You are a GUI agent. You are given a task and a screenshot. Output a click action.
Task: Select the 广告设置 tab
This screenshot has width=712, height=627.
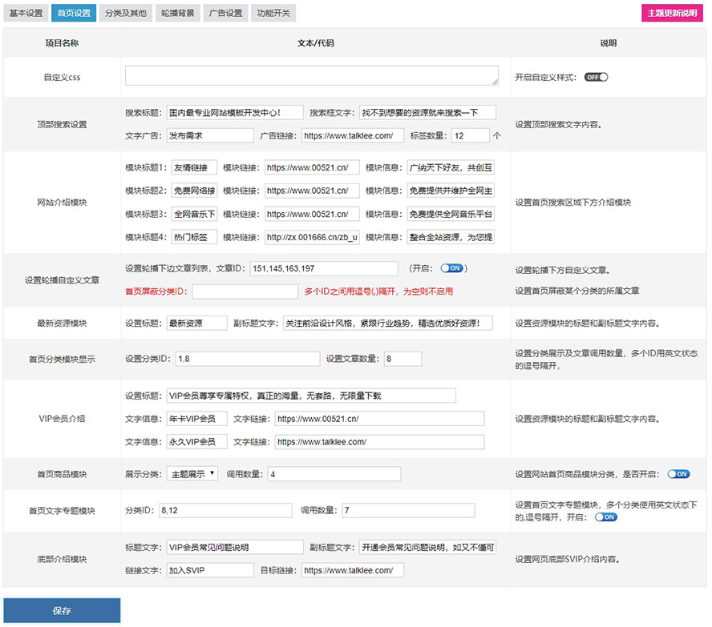[x=225, y=14]
